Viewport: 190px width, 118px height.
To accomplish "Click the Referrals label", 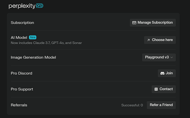I will [x=19, y=105].
